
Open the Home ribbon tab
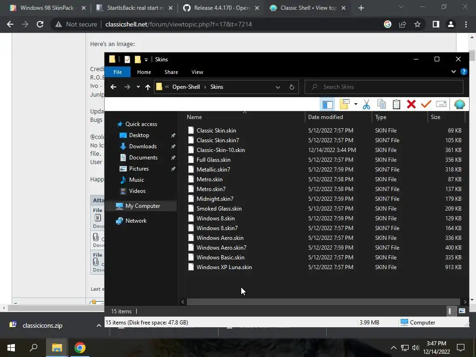coord(144,72)
